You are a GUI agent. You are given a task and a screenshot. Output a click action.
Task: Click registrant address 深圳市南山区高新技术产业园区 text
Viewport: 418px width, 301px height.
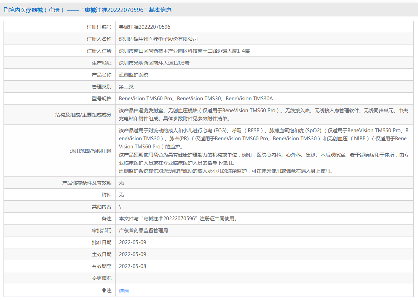[184, 51]
